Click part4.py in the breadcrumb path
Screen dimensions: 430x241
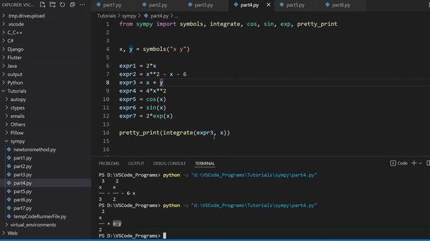159,16
